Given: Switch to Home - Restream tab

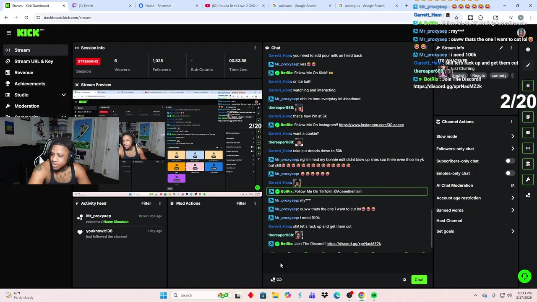Looking at the screenshot, I should pyautogui.click(x=168, y=6).
